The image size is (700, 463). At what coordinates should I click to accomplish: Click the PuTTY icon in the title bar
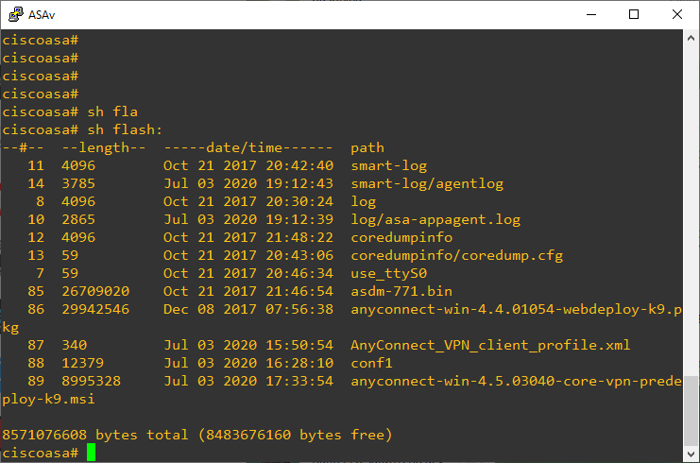16,14
